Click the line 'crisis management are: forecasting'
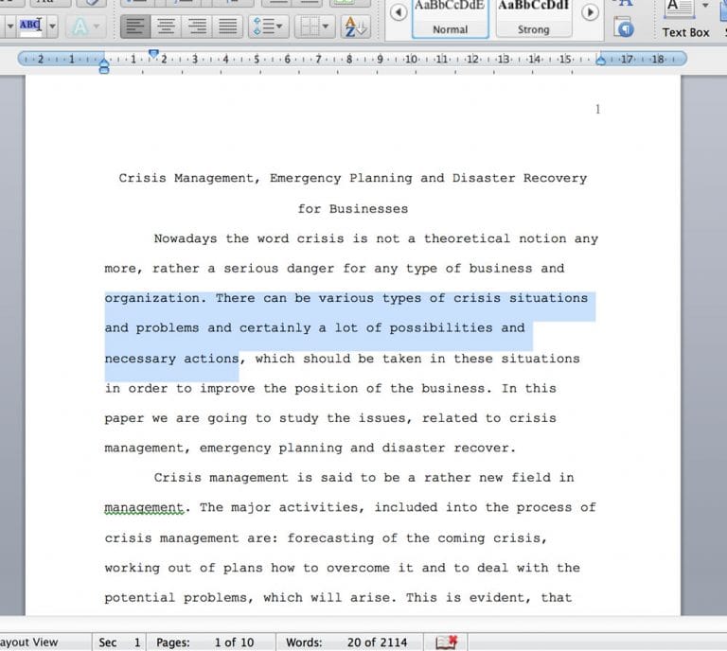727x651 pixels. click(x=326, y=538)
